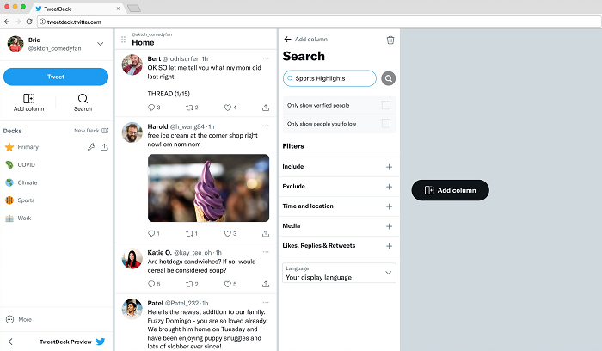The height and width of the screenshot is (351, 602).
Task: Edit the Primary deck with wrench icon
Action: coord(91,147)
